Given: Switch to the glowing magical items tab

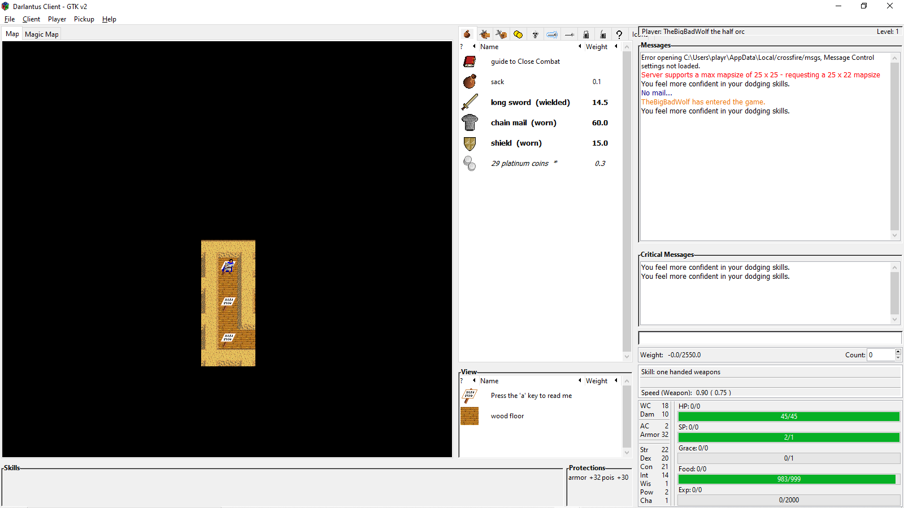Looking at the screenshot, I should coord(552,34).
